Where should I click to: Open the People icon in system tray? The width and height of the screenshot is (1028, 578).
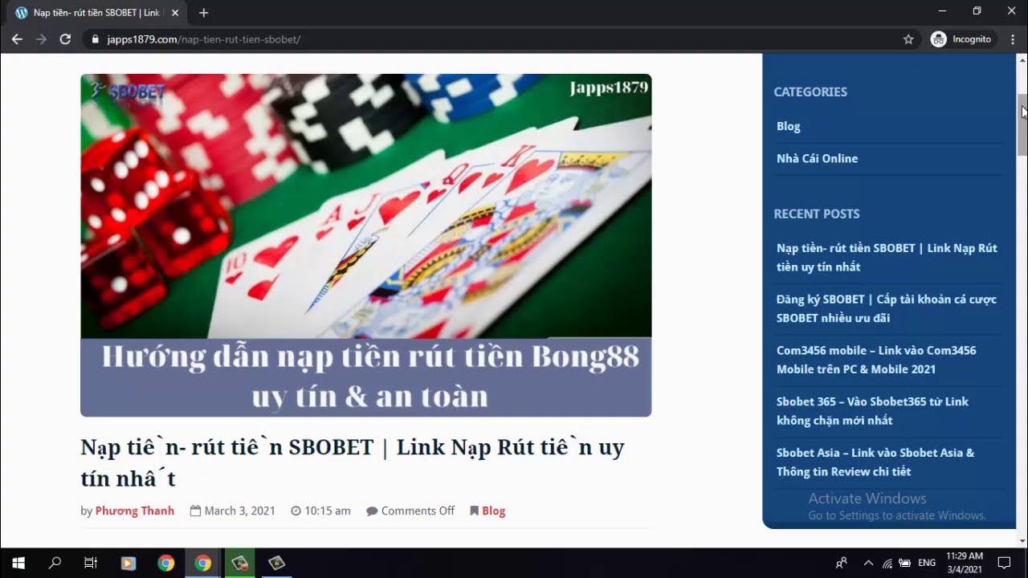pyautogui.click(x=841, y=563)
